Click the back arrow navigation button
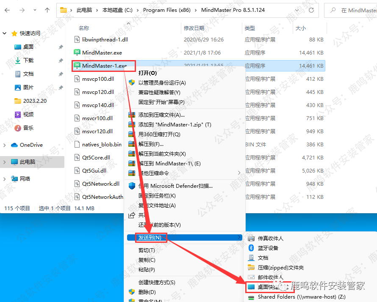This screenshot has height=302, width=377. click(8, 10)
